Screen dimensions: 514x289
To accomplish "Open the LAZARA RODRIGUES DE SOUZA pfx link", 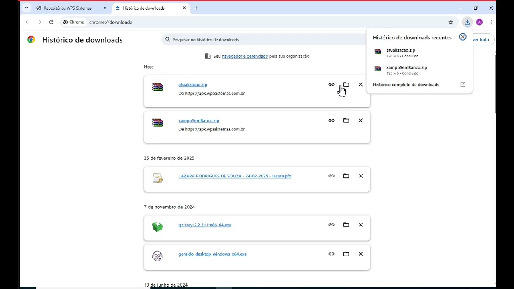I will tap(235, 176).
